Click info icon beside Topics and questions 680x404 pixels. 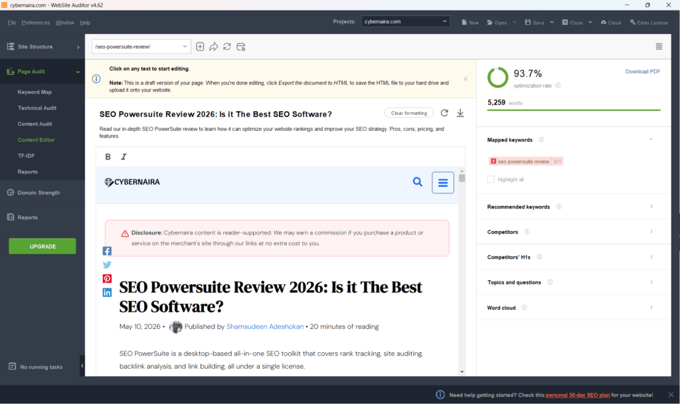(550, 282)
